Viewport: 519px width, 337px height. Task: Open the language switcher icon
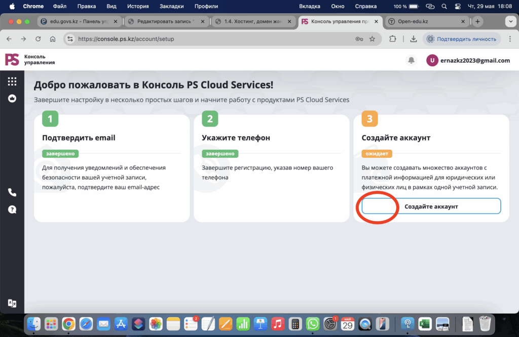tap(12, 303)
